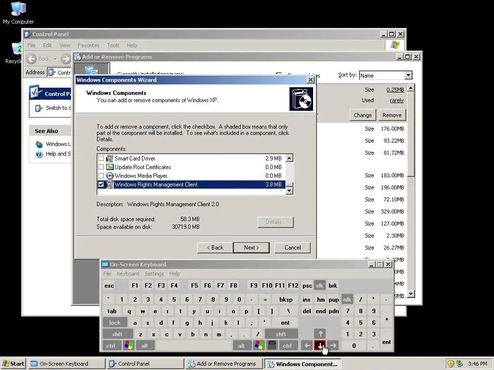Click Help and Support question mark icon
The width and height of the screenshot is (494, 370).
(39, 154)
